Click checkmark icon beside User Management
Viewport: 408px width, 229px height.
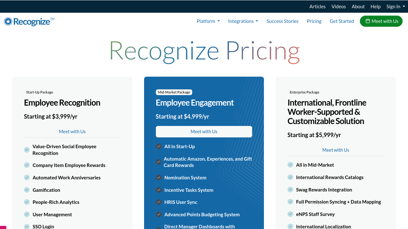click(x=27, y=214)
